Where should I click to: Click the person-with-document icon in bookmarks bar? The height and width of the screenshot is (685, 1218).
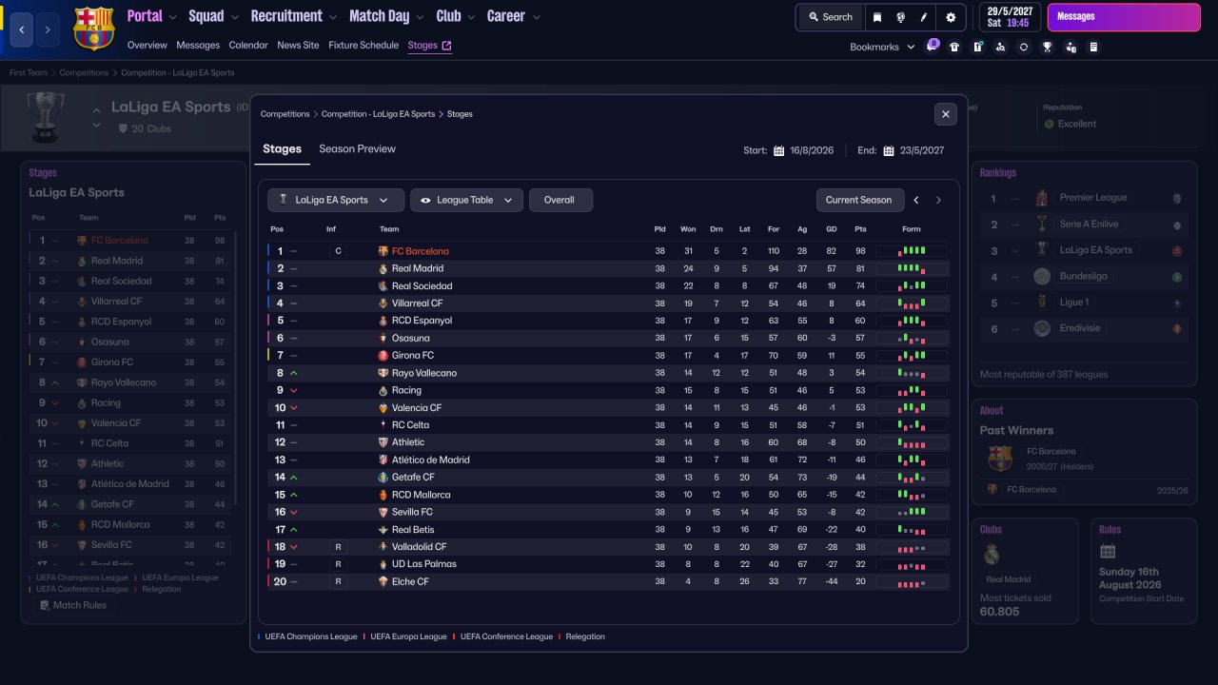[1071, 47]
